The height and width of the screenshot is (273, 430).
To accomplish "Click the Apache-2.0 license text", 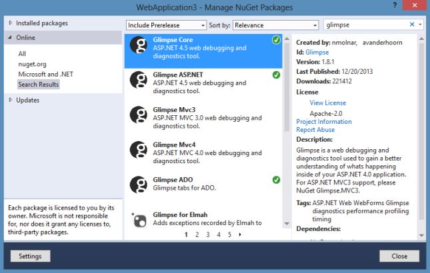I will pos(326,113).
